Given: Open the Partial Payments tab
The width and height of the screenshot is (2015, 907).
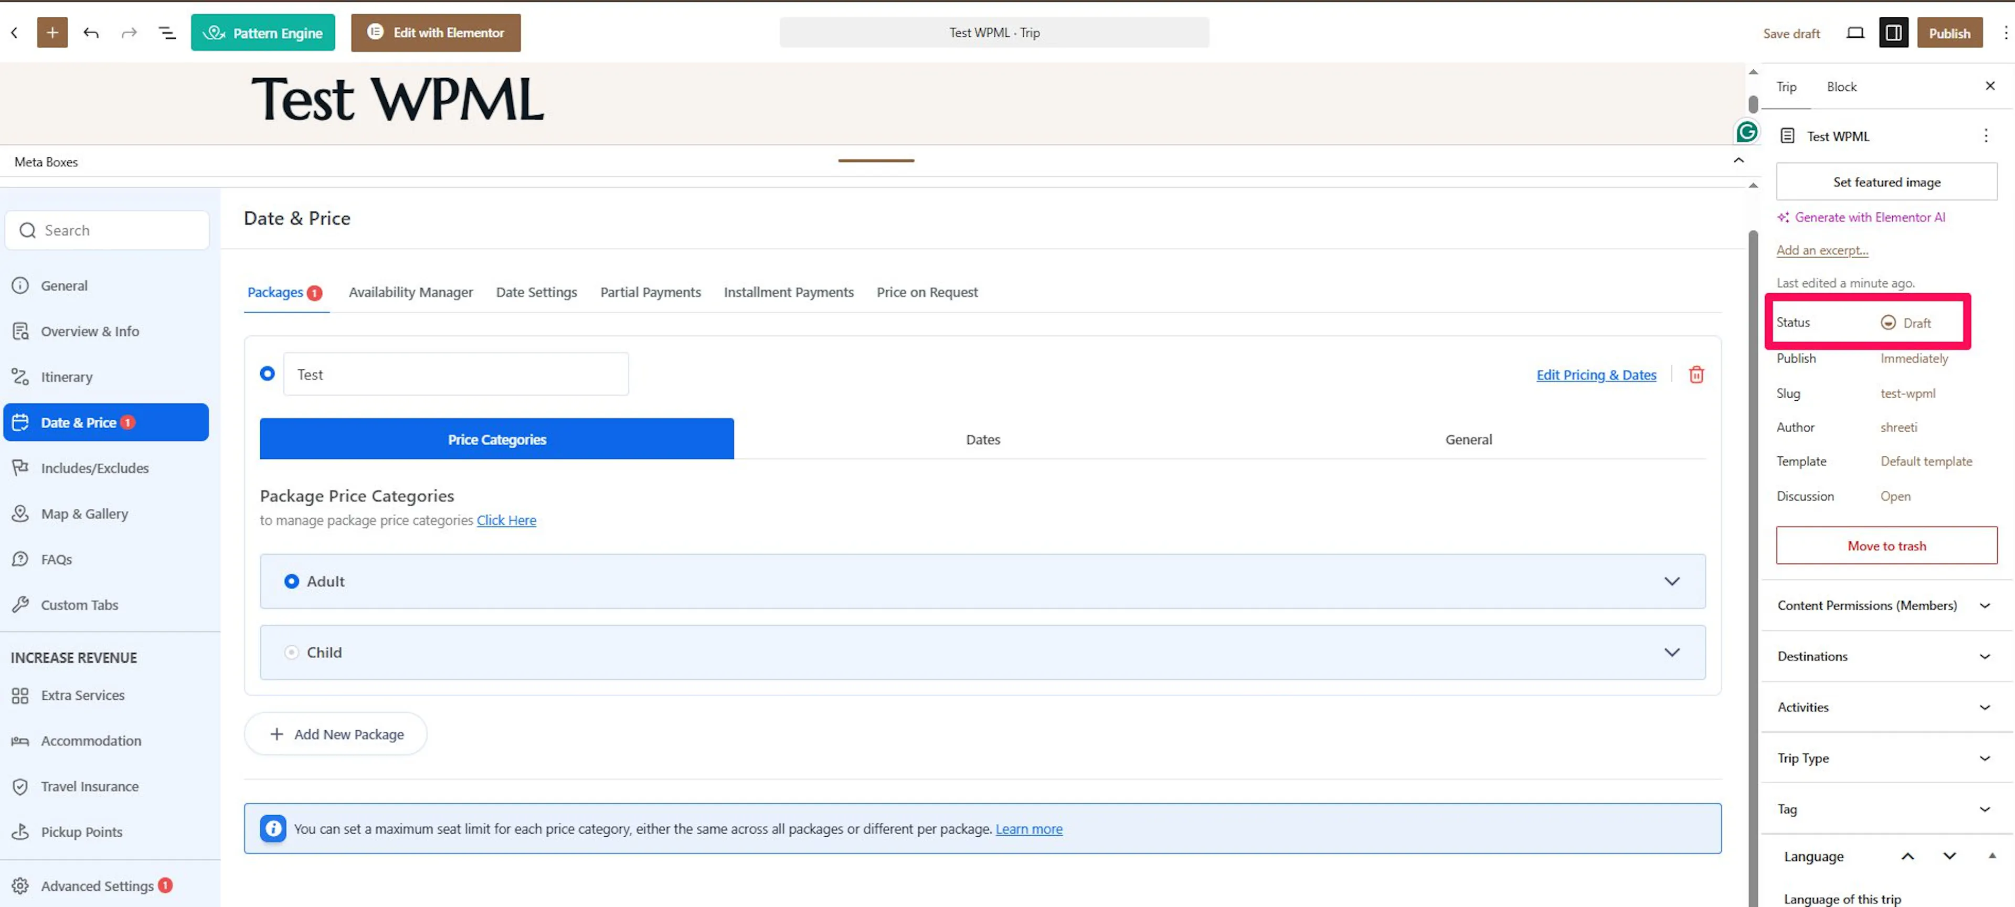Looking at the screenshot, I should pyautogui.click(x=650, y=292).
